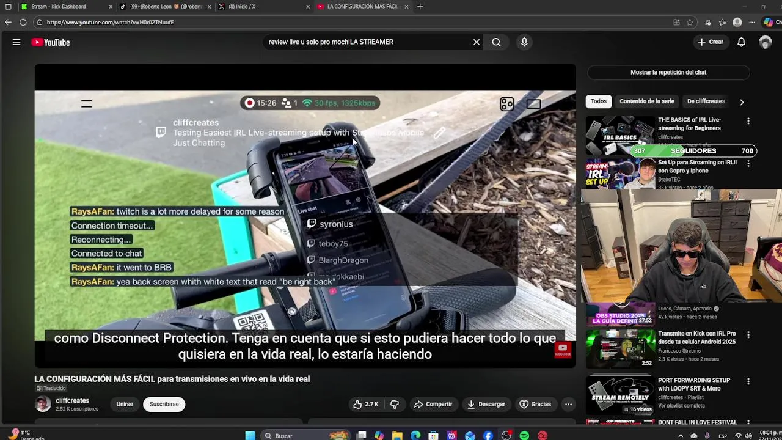This screenshot has height=440, width=782.
Task: Open the Set Up para Streaming thumbnail
Action: coord(619,174)
